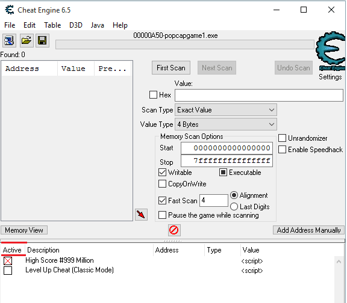The image size is (347, 303).
Task: Click the <script> value of Level Up row
Action: 252,271
